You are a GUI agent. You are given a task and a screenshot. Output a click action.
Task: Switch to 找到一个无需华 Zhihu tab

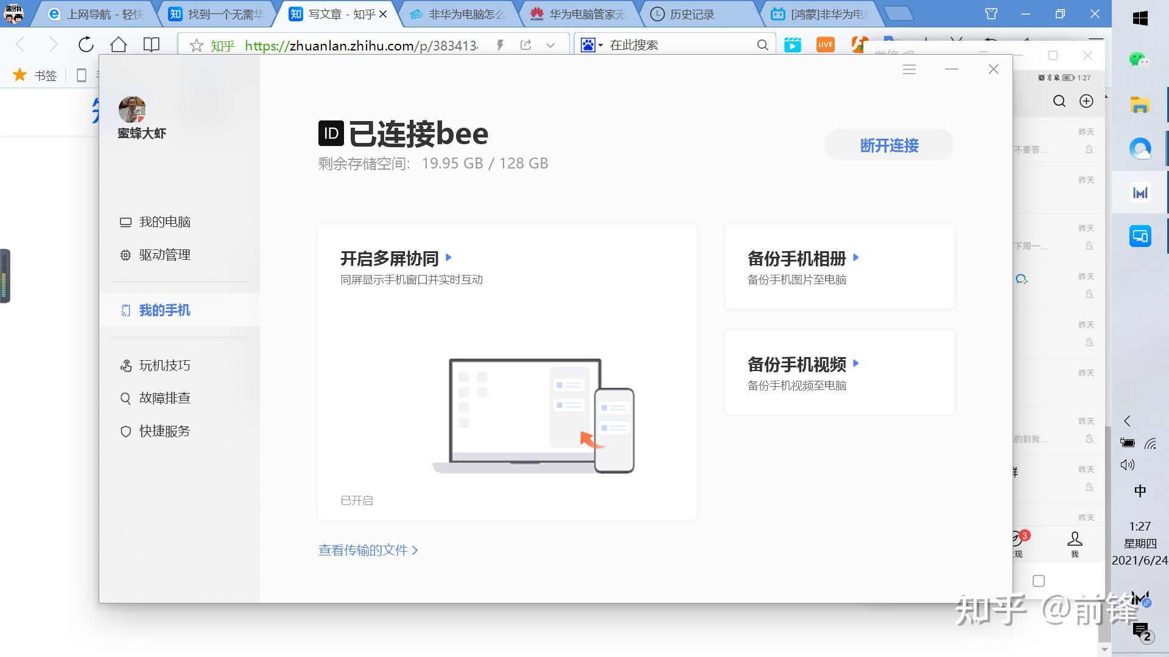[217, 14]
